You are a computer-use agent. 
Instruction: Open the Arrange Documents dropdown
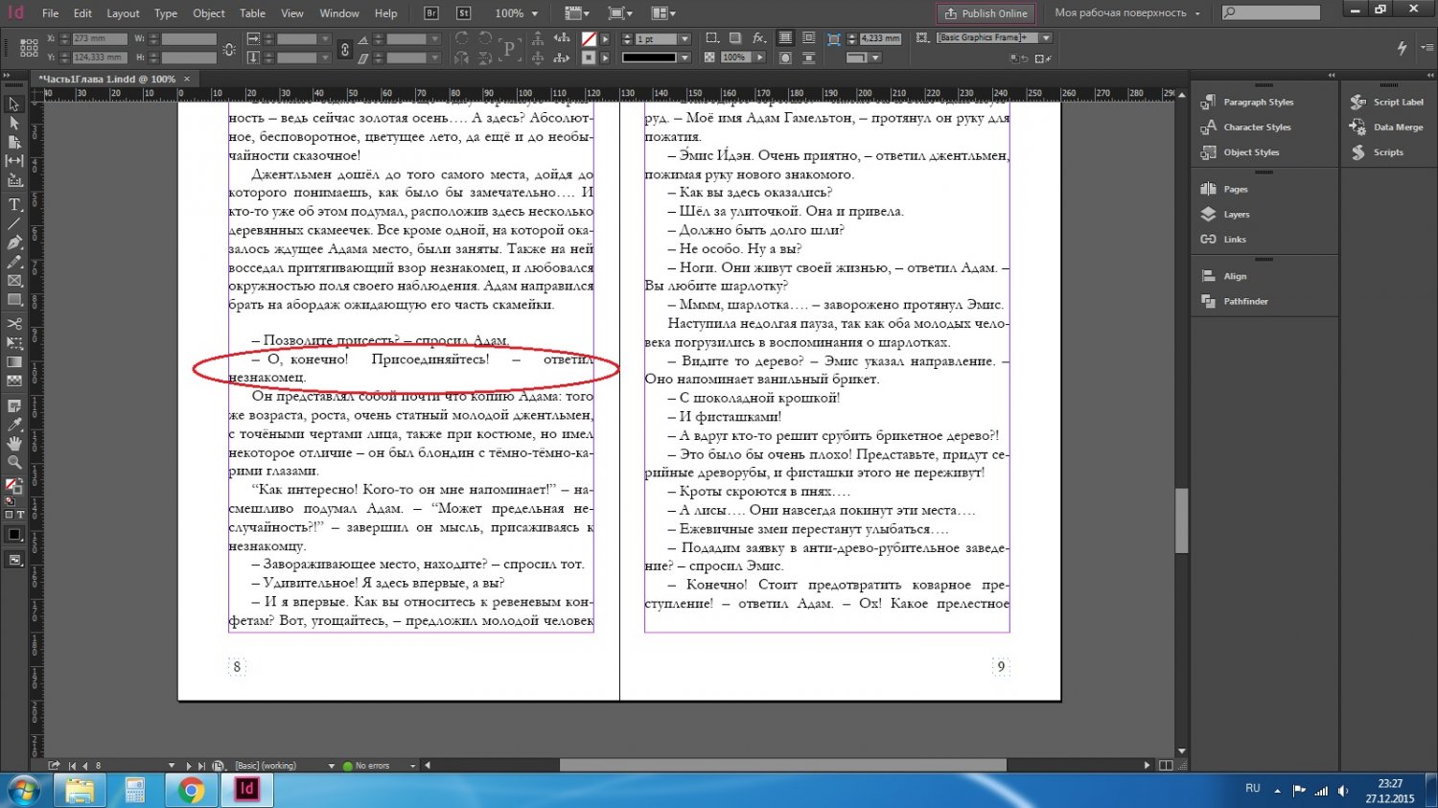pos(663,13)
